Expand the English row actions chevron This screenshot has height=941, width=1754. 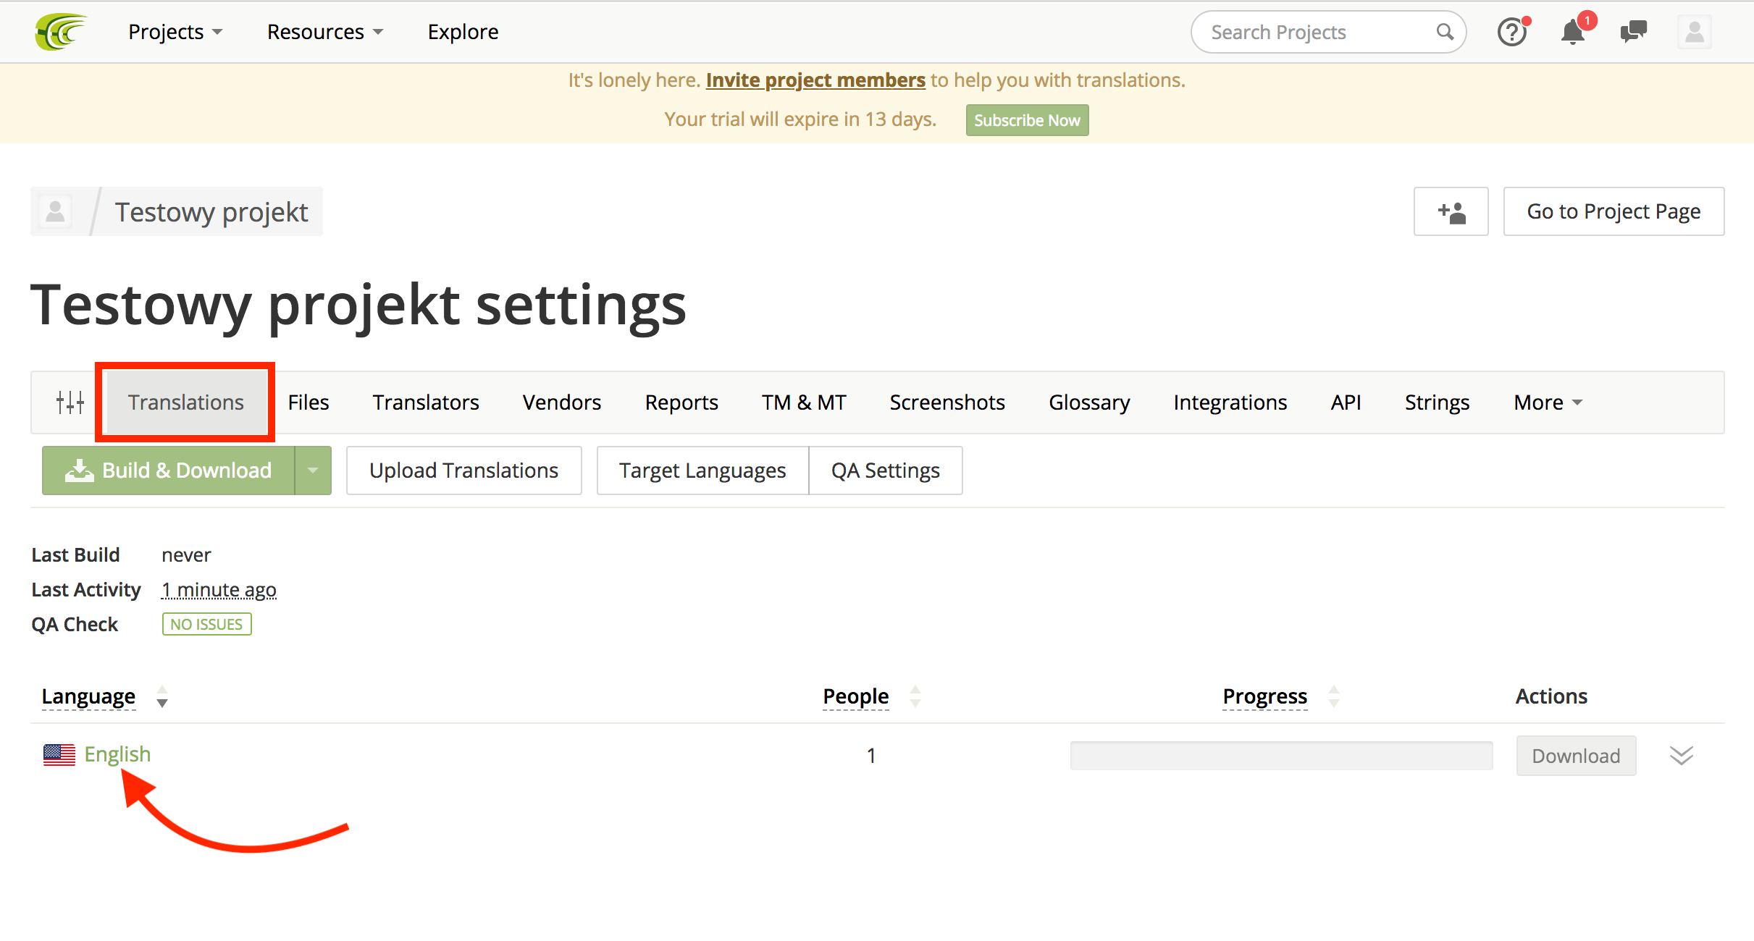(x=1681, y=756)
